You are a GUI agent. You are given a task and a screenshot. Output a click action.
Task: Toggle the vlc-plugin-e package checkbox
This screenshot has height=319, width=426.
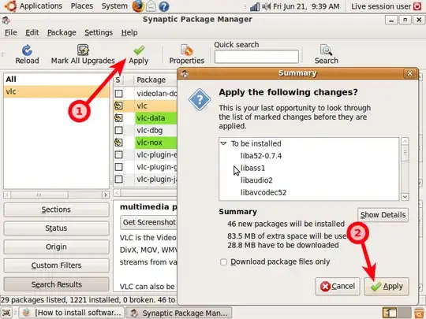click(118, 154)
